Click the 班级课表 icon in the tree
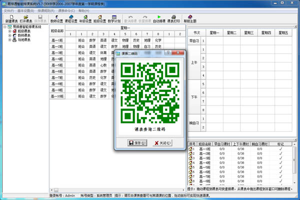 coord(14,31)
